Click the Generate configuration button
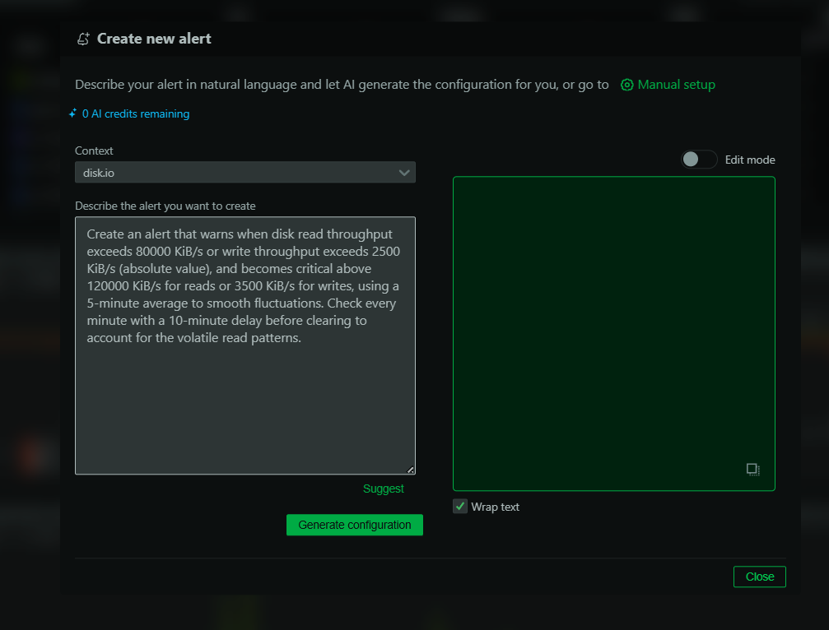829x630 pixels. (x=354, y=525)
